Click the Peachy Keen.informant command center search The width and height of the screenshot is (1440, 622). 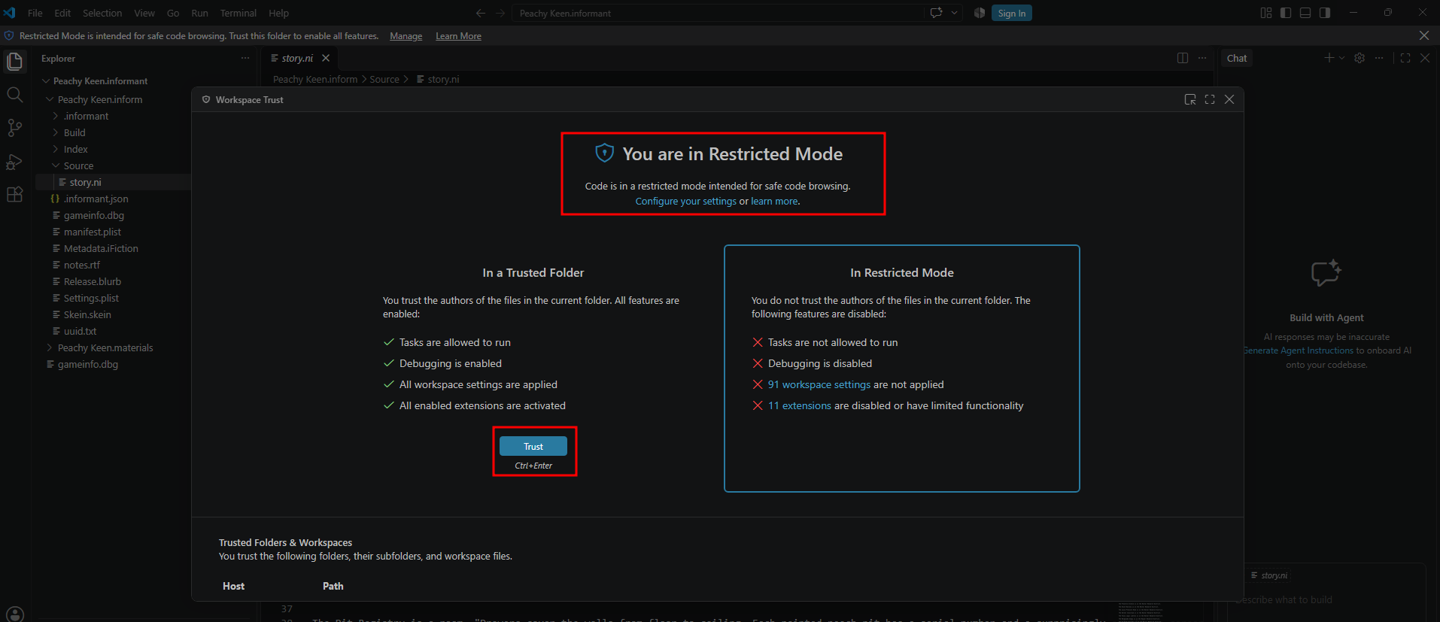tap(718, 13)
